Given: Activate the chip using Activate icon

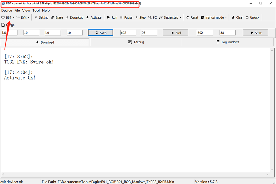Looking at the screenshot, I should [x=94, y=17].
